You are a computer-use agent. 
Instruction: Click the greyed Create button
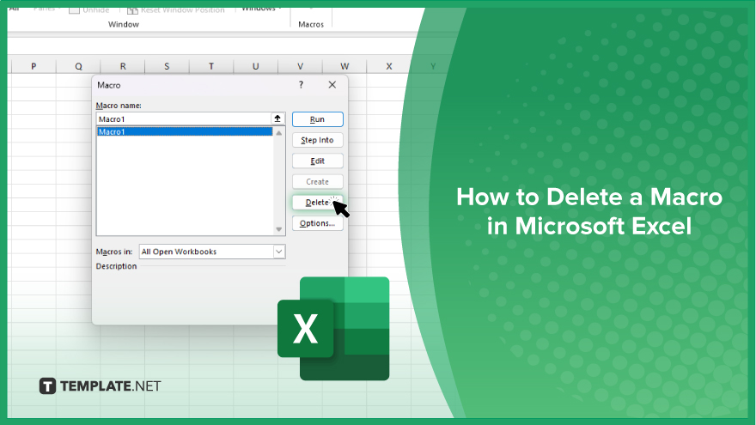(317, 182)
